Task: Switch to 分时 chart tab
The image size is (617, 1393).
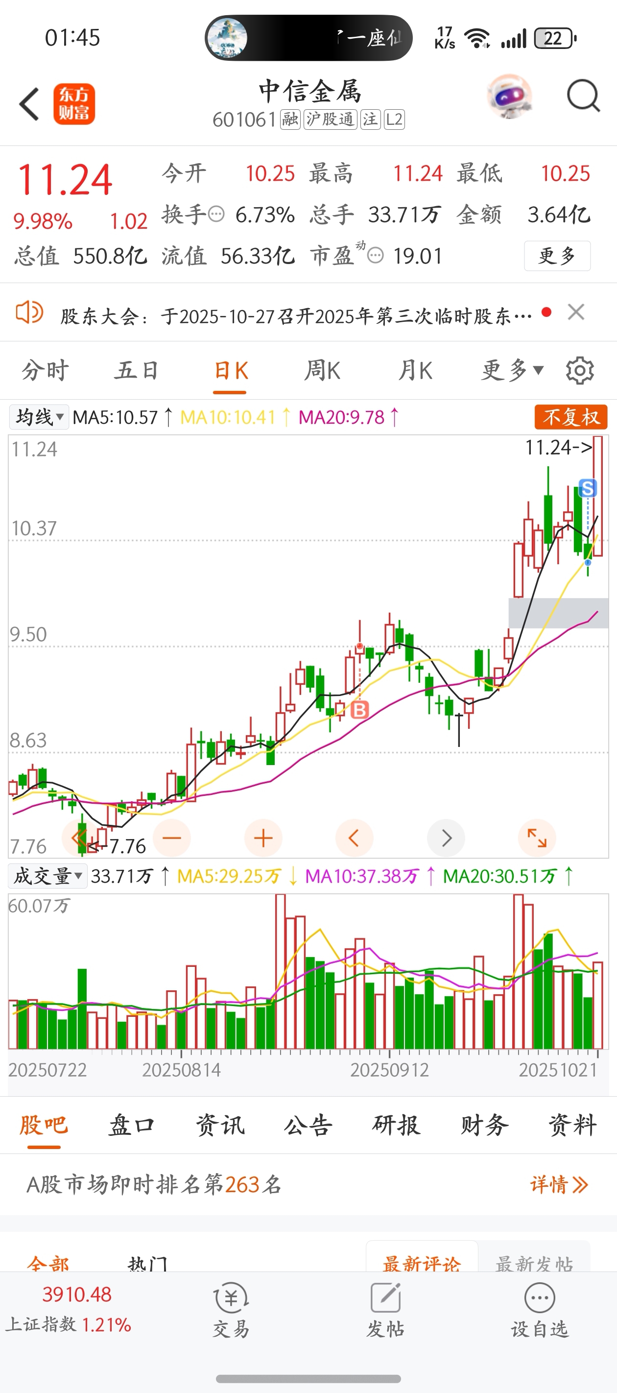Action: pos(46,370)
